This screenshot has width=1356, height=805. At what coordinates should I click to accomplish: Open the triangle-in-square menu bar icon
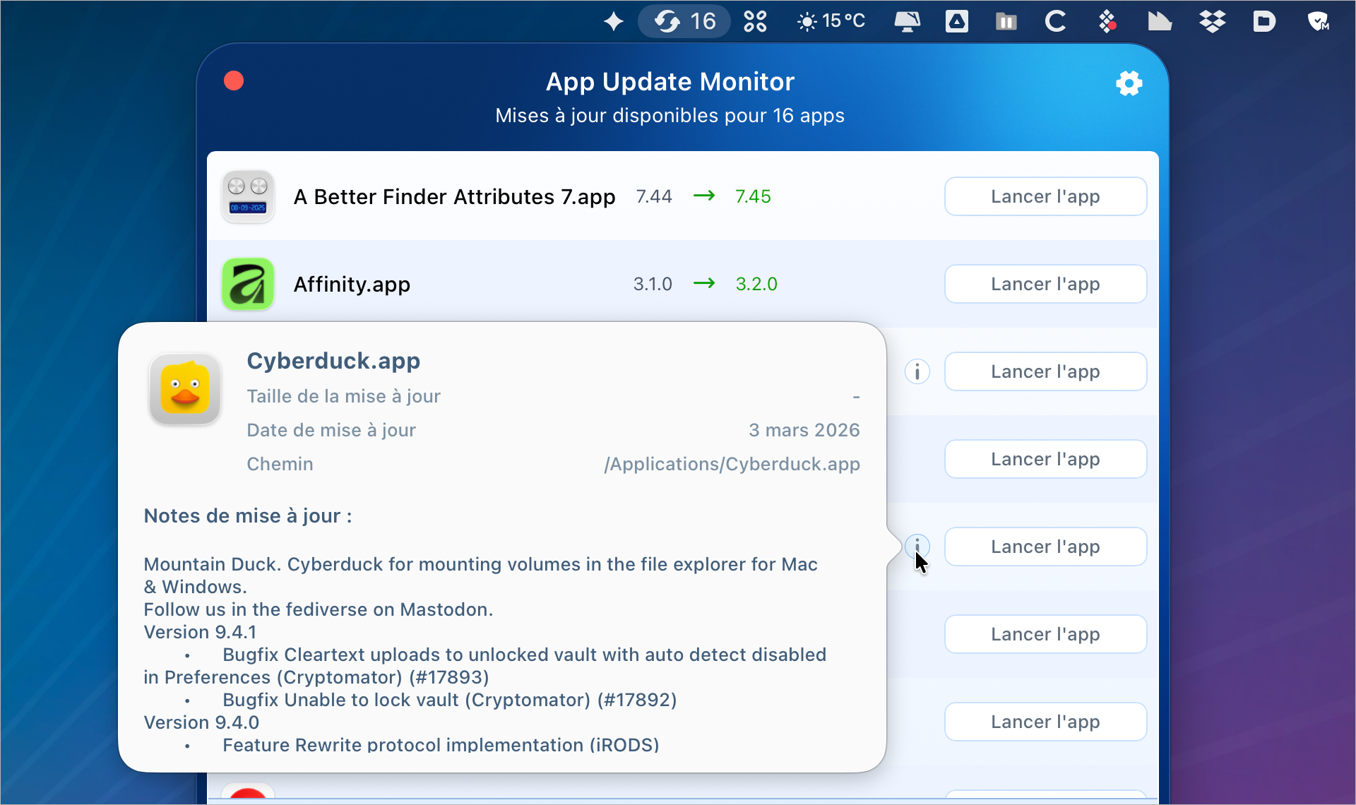pos(956,21)
